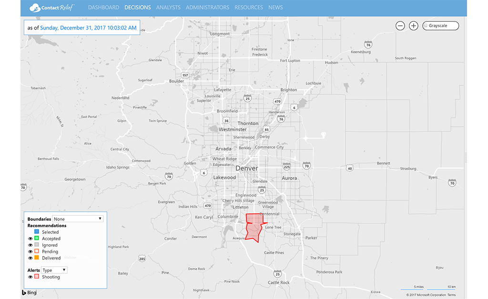The height and width of the screenshot is (299, 488).
Task: Click the Bing logo
Action: click(x=29, y=292)
